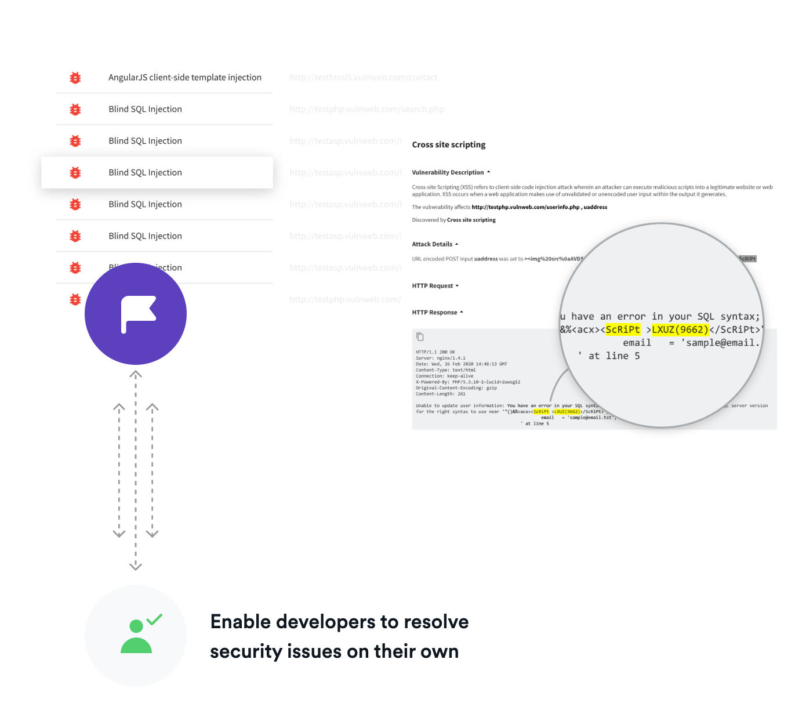Click the bug icon beside AngularJS template injection
This screenshot has width=806, height=710.
[x=75, y=78]
